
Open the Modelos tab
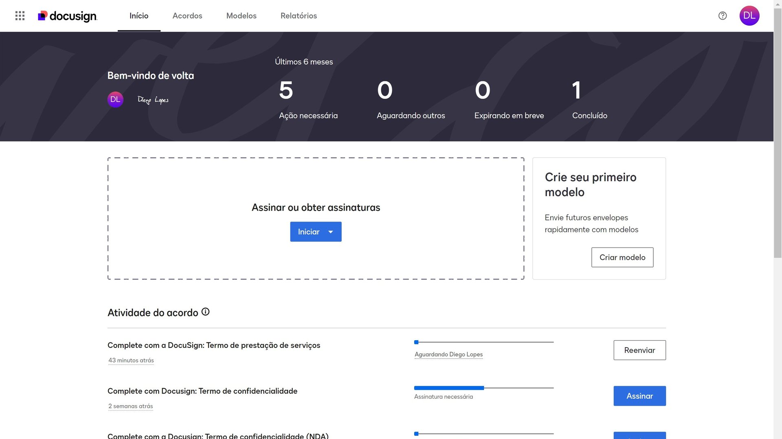[241, 16]
